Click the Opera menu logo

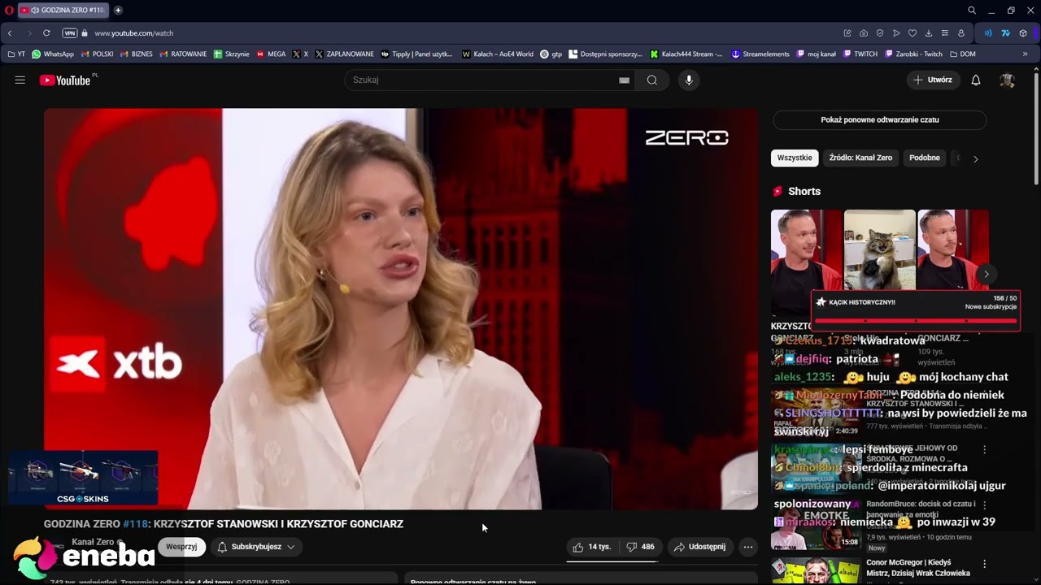point(9,10)
